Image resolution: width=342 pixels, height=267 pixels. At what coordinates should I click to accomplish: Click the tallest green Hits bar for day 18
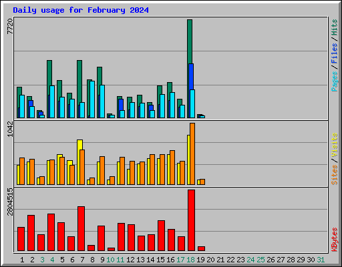(190, 41)
